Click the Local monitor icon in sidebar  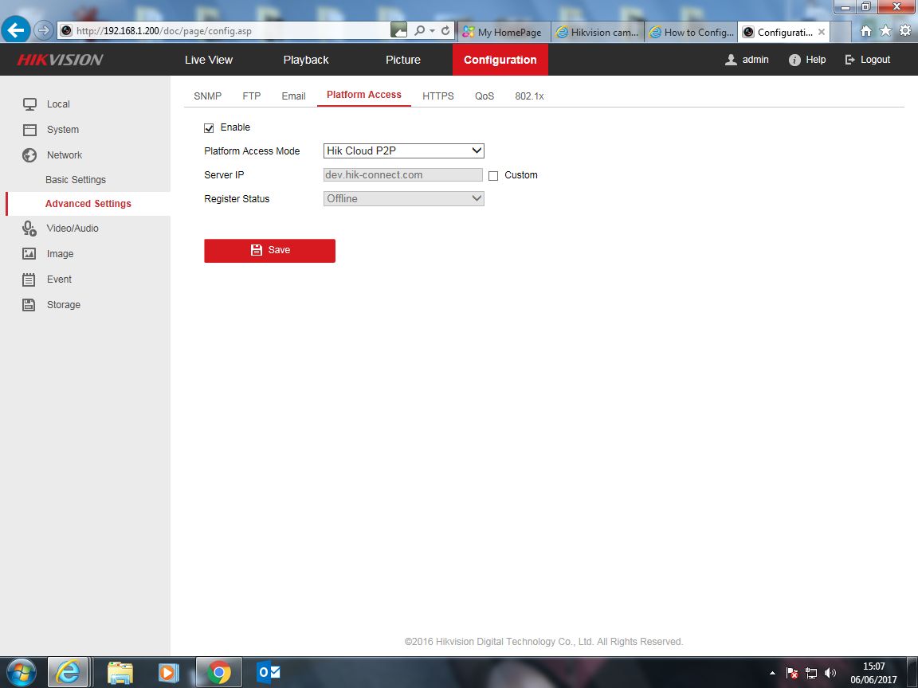[x=29, y=104]
